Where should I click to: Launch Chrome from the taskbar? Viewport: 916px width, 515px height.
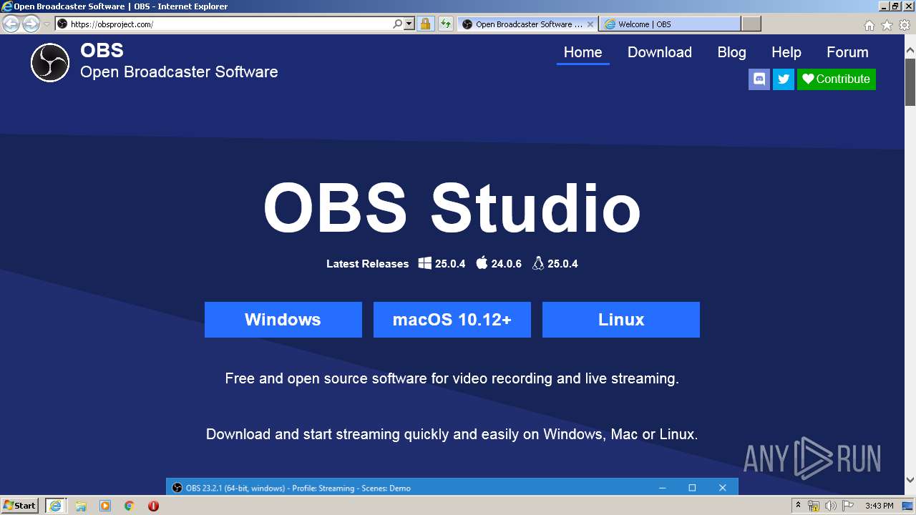pos(130,506)
